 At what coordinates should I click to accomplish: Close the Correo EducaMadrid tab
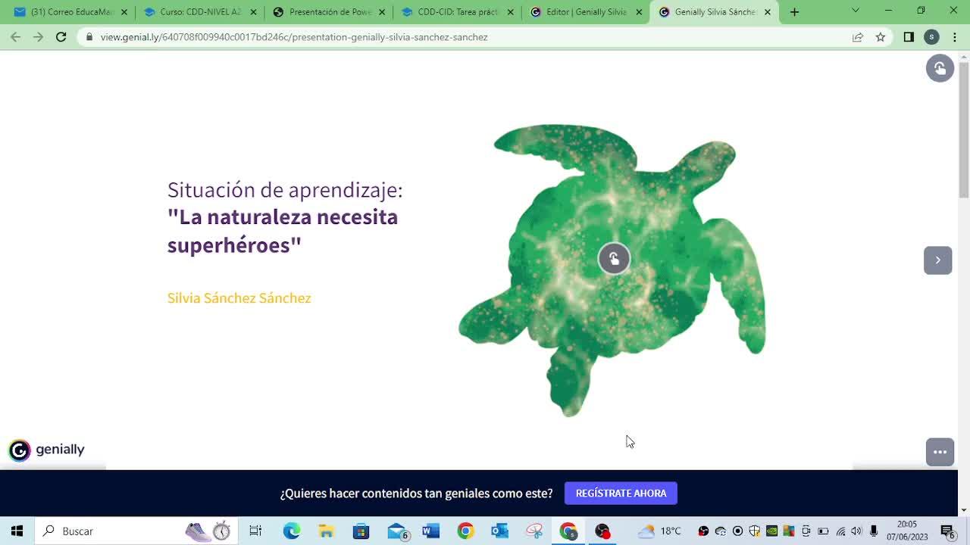coord(124,12)
